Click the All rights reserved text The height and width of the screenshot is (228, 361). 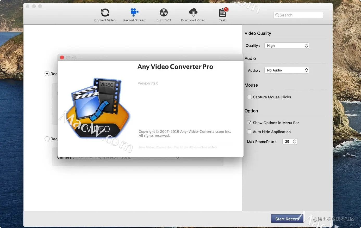(154, 136)
